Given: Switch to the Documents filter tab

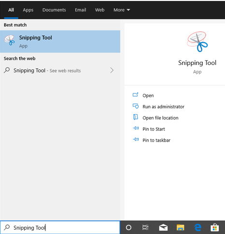Looking at the screenshot, I should pos(54,10).
